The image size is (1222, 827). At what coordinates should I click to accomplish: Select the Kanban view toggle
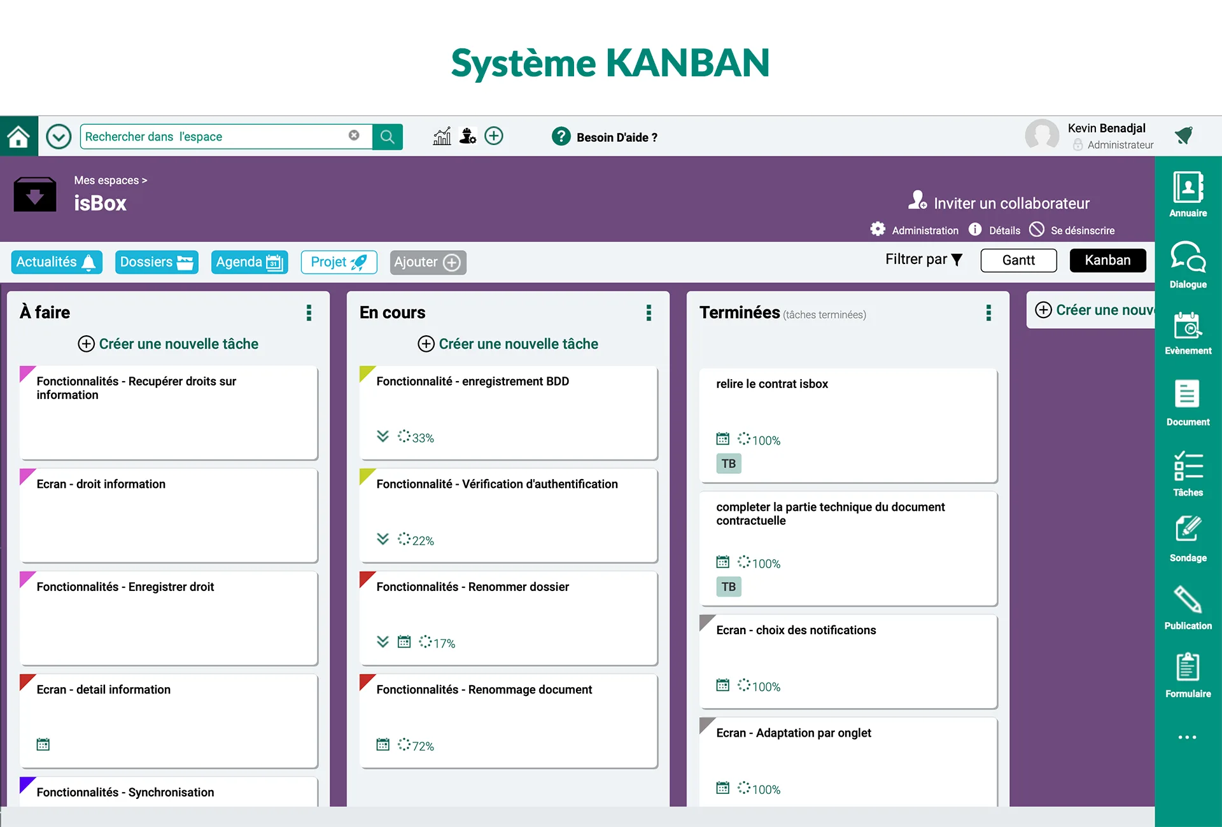[1107, 260]
